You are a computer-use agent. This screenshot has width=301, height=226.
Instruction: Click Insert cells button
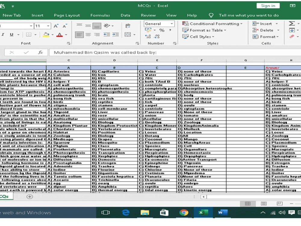pyautogui.click(x=262, y=24)
